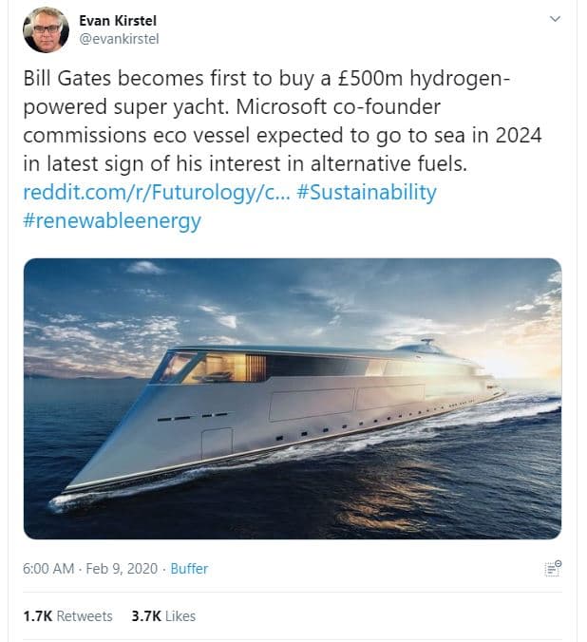This screenshot has width=587, height=642.
Task: Expand the tweet options chevron menu
Action: tap(555, 19)
